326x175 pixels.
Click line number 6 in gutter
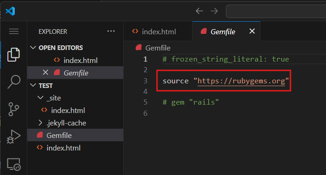pyautogui.click(x=145, y=113)
